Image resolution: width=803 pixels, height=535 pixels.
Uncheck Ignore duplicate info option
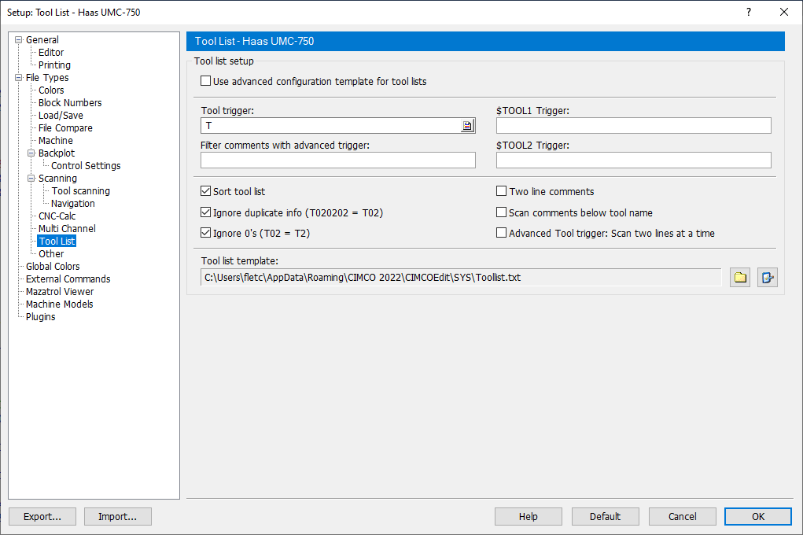[x=206, y=212]
